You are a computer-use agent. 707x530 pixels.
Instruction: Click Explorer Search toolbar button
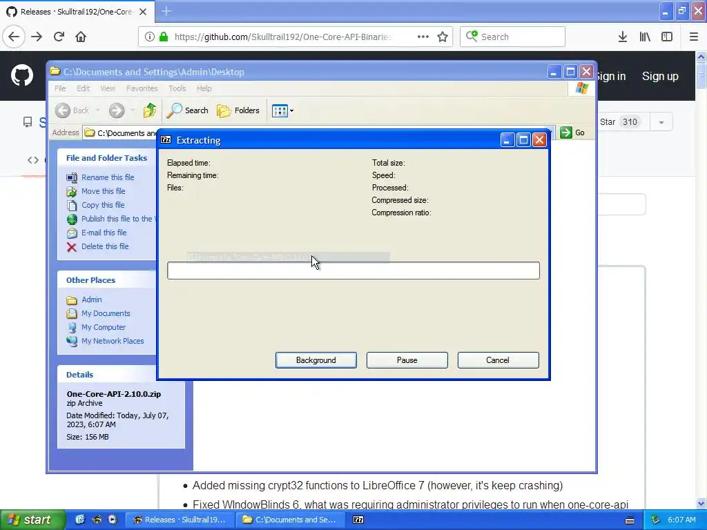[188, 110]
